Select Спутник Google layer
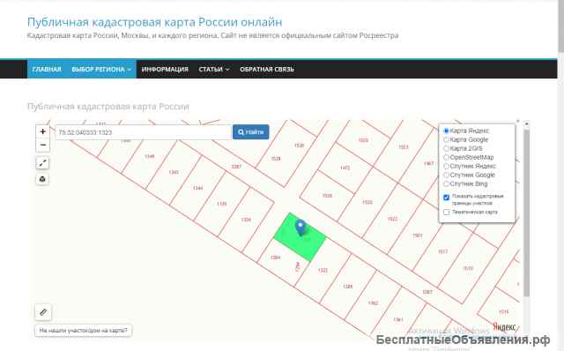The height and width of the screenshot is (351, 564). pyautogui.click(x=447, y=175)
